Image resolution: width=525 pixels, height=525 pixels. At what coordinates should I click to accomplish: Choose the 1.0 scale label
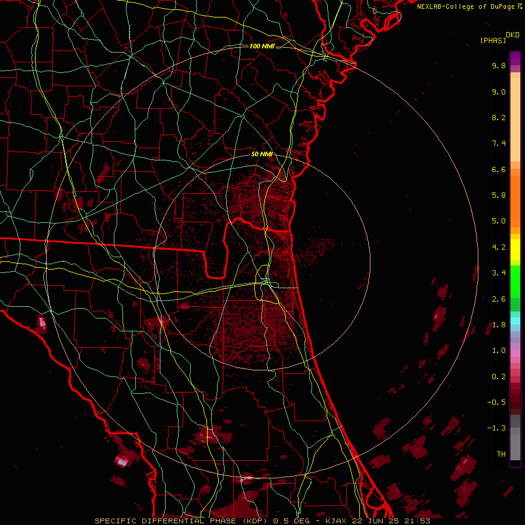point(499,351)
